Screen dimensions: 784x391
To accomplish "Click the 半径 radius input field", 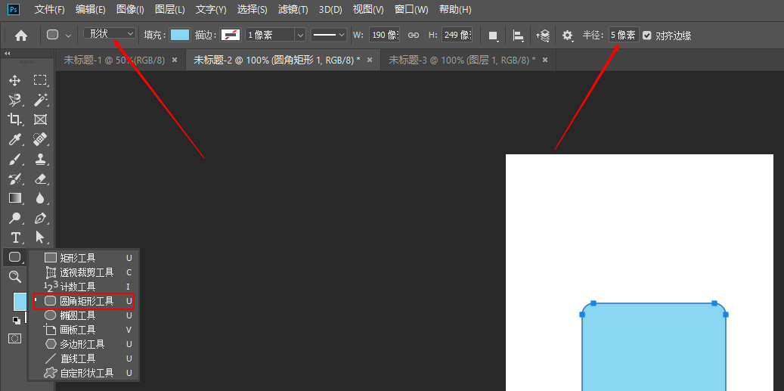I will pos(624,35).
